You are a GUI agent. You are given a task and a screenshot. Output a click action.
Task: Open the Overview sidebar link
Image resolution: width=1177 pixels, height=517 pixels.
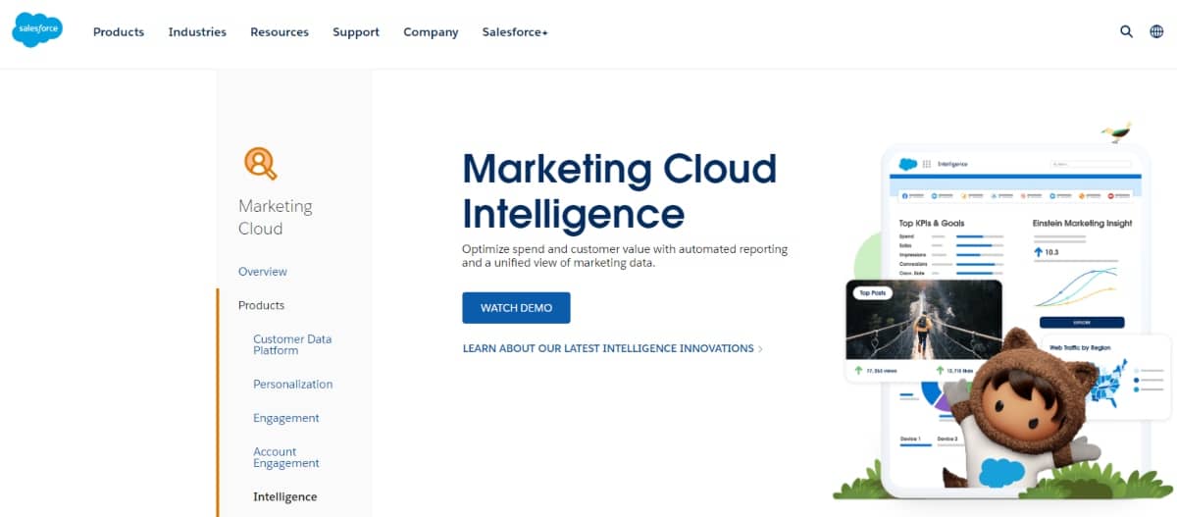point(263,272)
